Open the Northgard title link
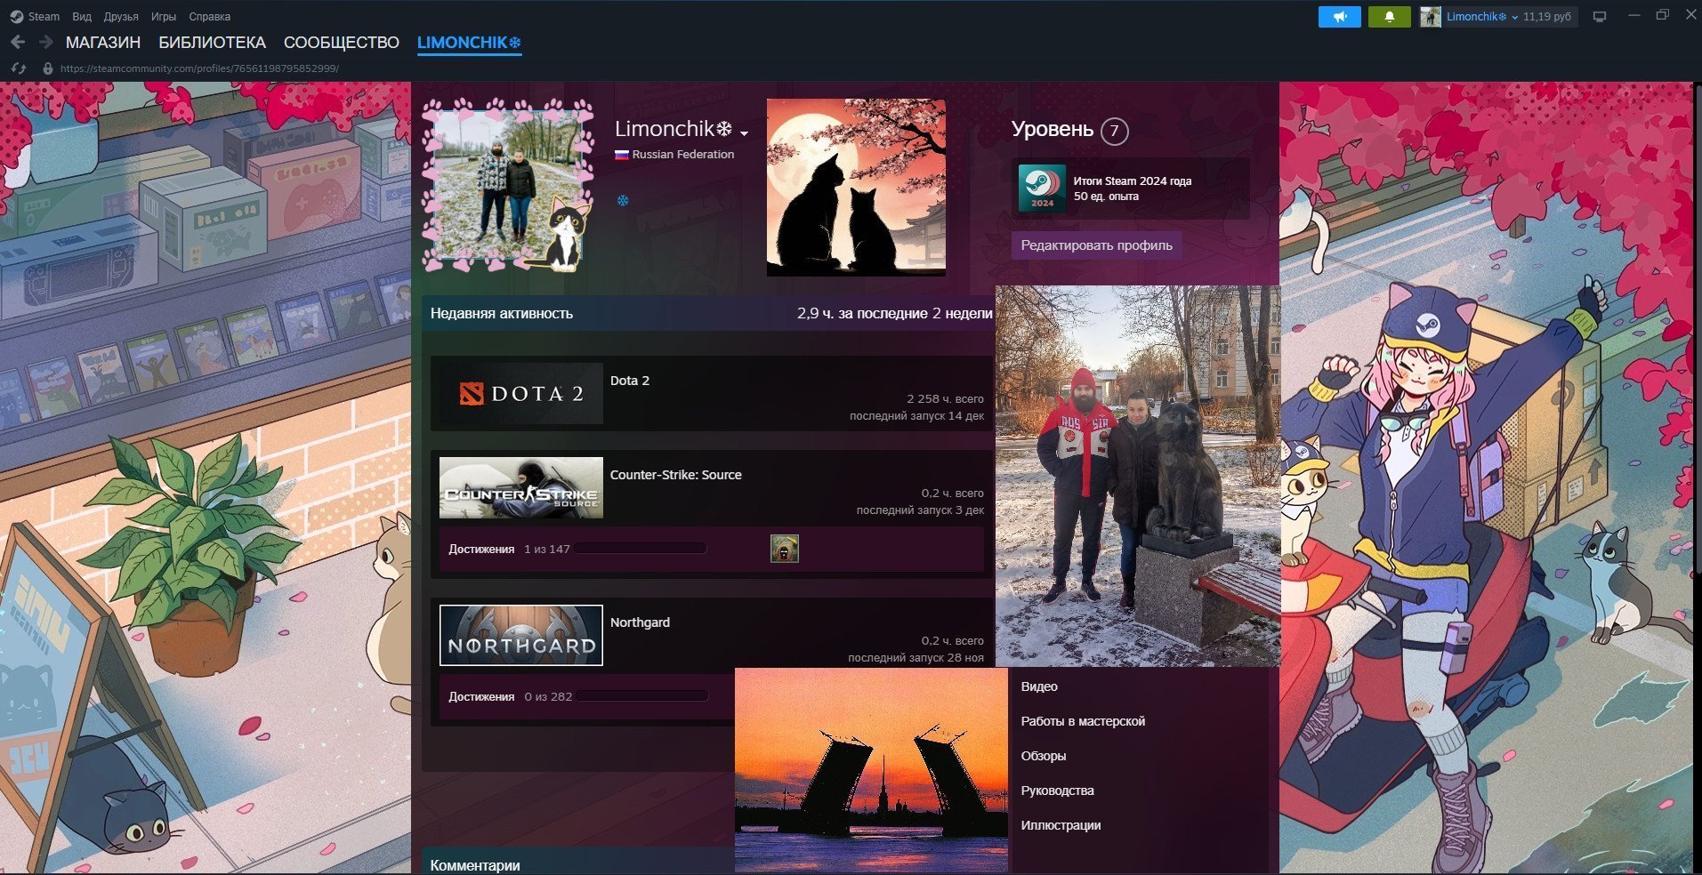 [x=640, y=622]
